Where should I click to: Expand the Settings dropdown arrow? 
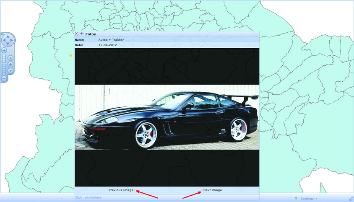click(x=316, y=198)
